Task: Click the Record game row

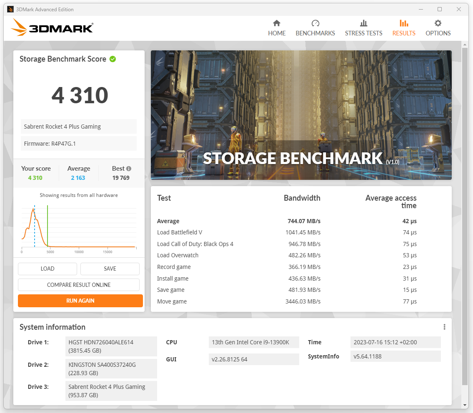Action: point(287,267)
